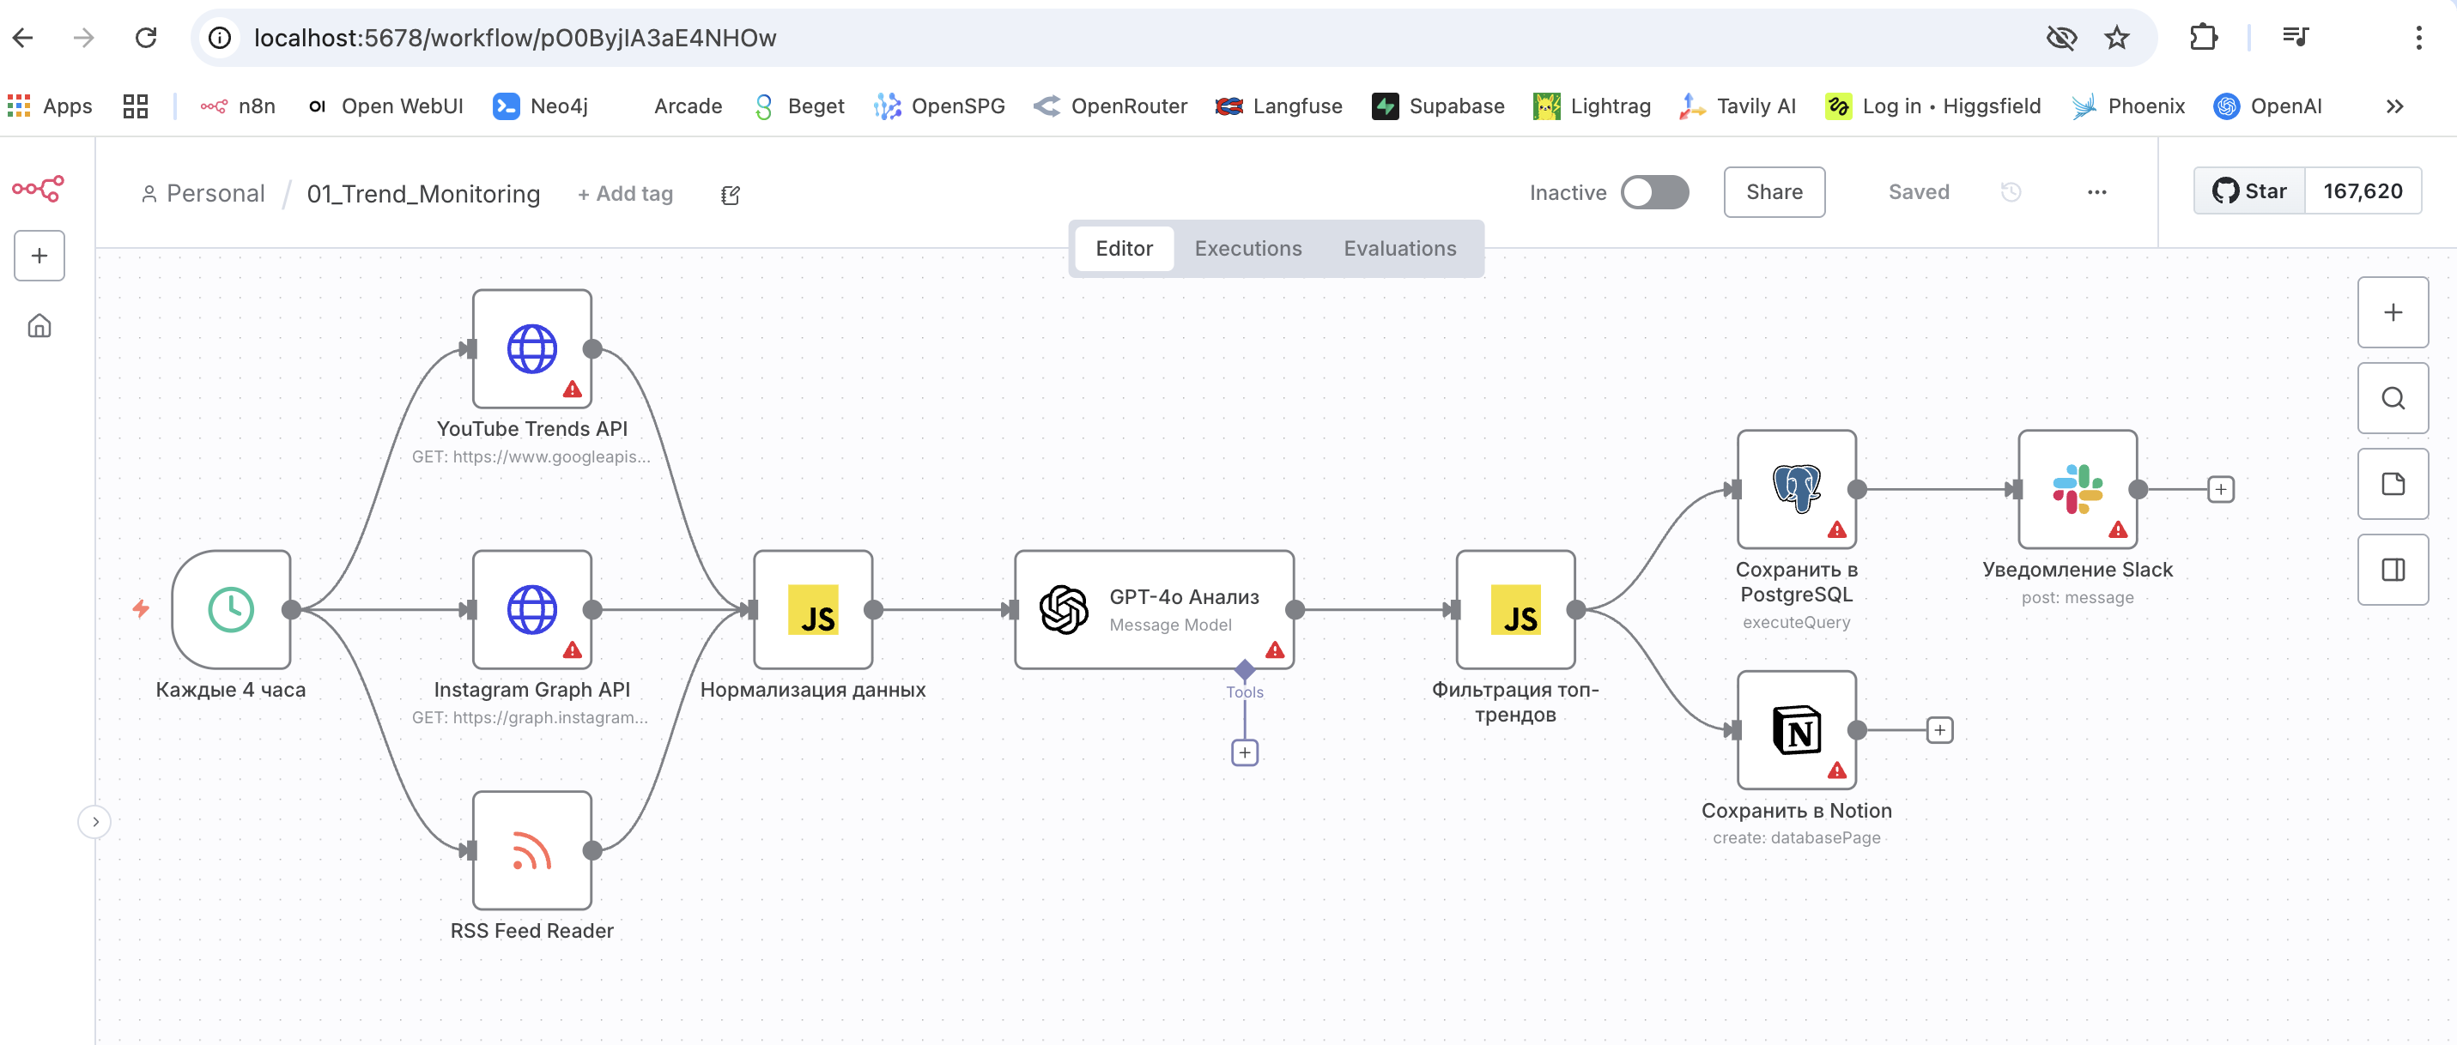This screenshot has height=1045, width=2457.
Task: Bookmark page with the star icon
Action: 2116,38
